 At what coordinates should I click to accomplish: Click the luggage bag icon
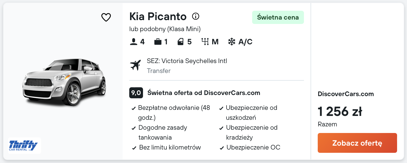pyautogui.click(x=158, y=42)
